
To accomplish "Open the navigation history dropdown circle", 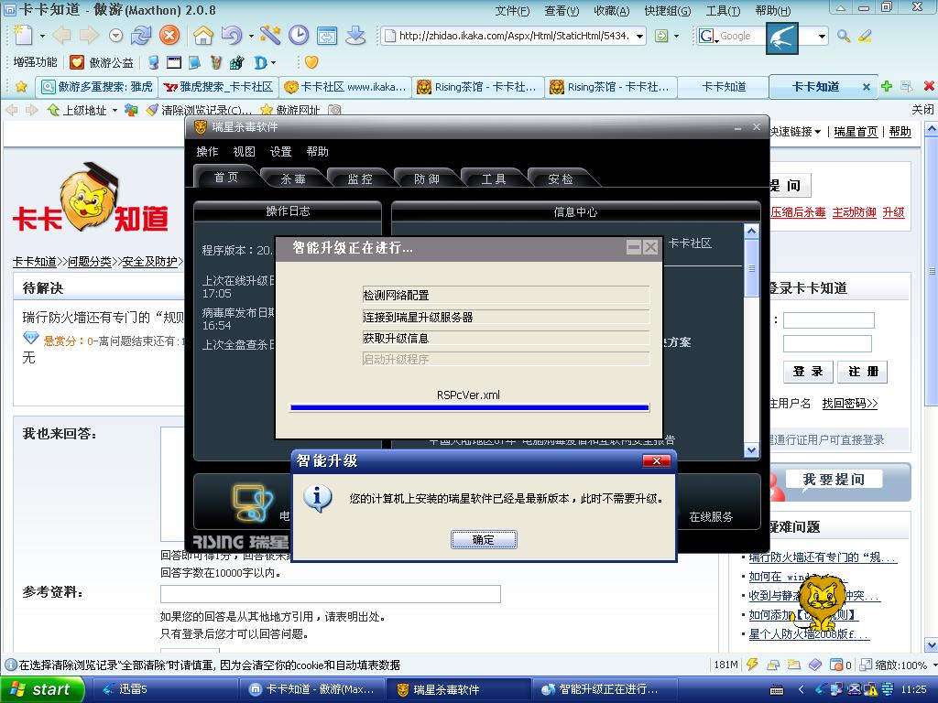I will 116,36.
